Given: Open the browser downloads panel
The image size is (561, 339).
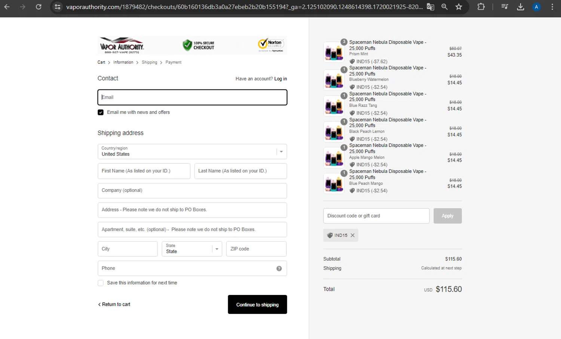Looking at the screenshot, I should coord(520,7).
